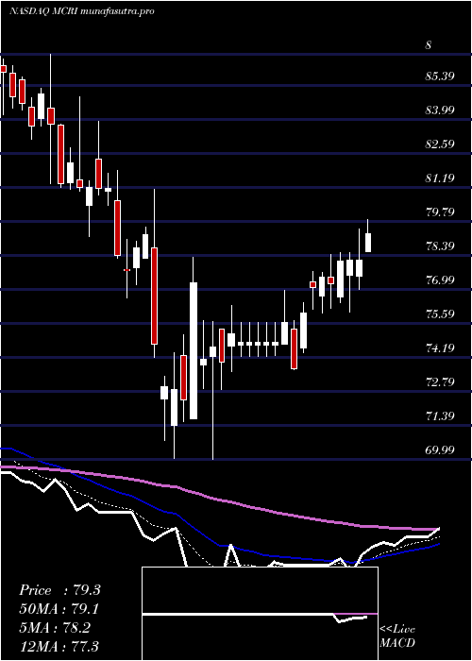Click the long red candlestick falling to 74.5
The height and width of the screenshot is (661, 472).
154,296
